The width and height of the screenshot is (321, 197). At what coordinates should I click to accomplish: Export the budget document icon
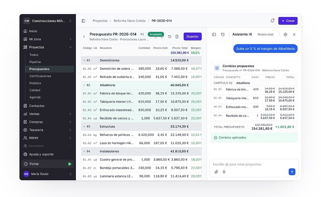pos(177,36)
